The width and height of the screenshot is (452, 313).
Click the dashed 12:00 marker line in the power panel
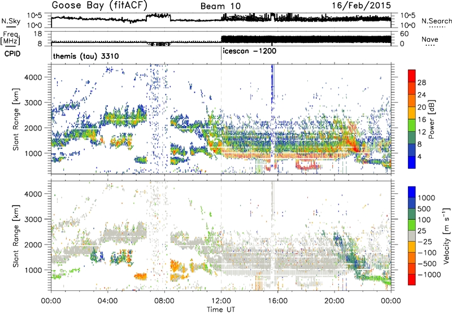click(x=221, y=119)
